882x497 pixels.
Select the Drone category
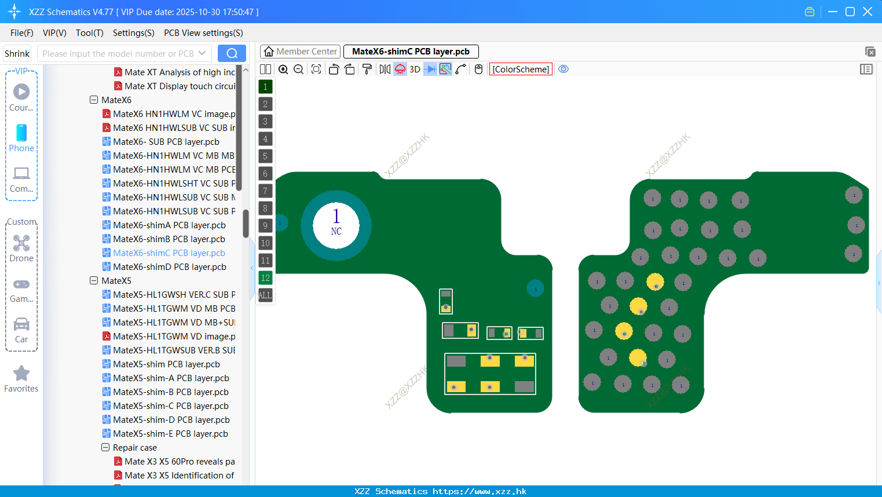[x=21, y=248]
